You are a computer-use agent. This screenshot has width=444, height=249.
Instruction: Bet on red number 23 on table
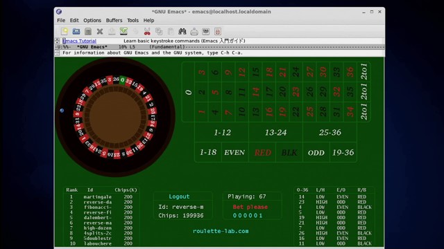click(x=296, y=92)
